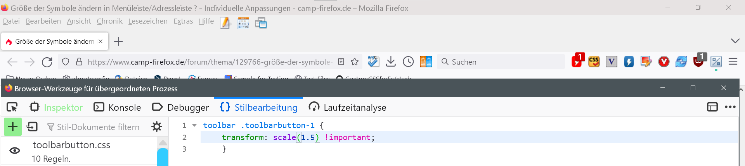This screenshot has height=166, width=745.
Task: Bookmark this page with star icon
Action: click(355, 62)
